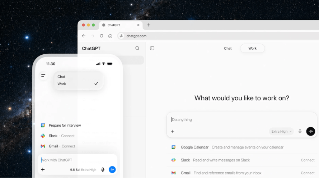The height and width of the screenshot is (178, 319).
Task: Open site settings icon beside chatgpt.com
Action: pyautogui.click(x=121, y=36)
